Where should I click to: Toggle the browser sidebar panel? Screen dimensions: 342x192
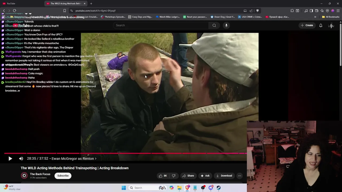[x=311, y=11]
